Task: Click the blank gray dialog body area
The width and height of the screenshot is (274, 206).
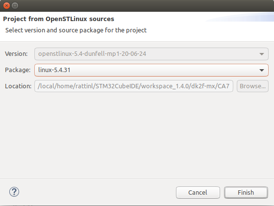Action: (x=137, y=135)
